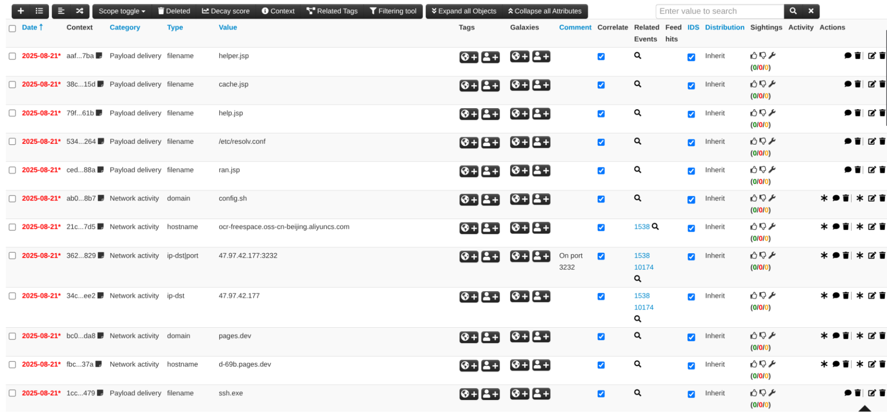Sort by the Distribution column header
Screen dimensions: 887x412
click(725, 27)
